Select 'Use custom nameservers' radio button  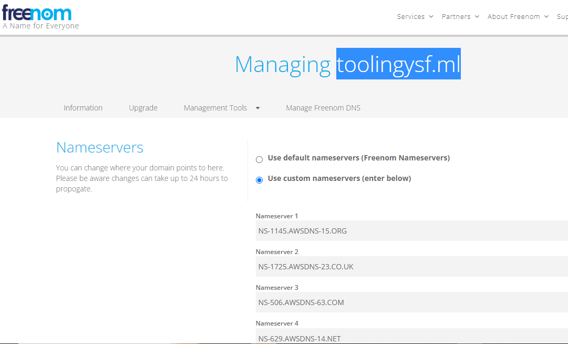259,179
